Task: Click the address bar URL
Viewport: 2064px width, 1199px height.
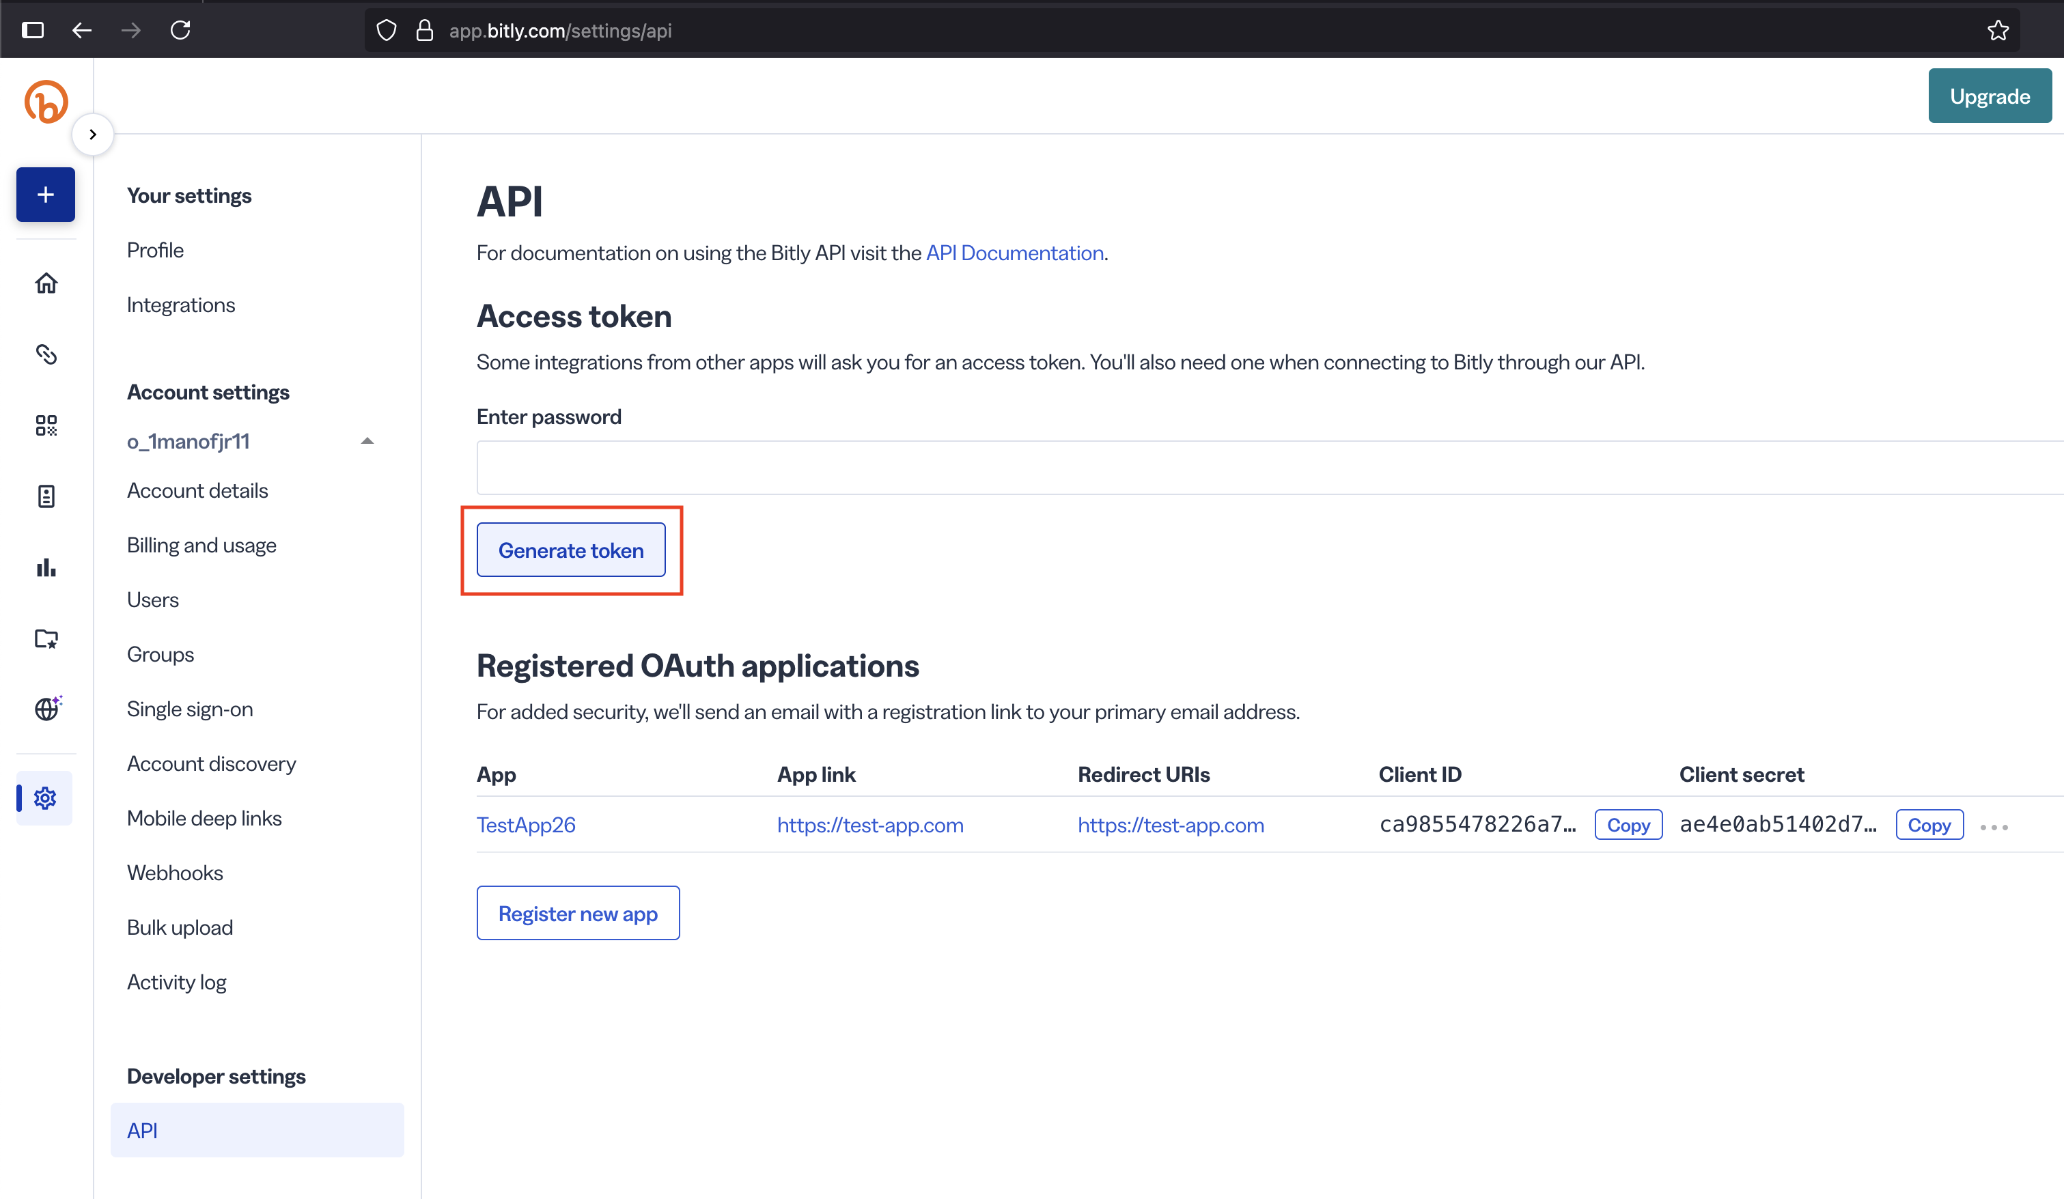Action: click(x=560, y=30)
